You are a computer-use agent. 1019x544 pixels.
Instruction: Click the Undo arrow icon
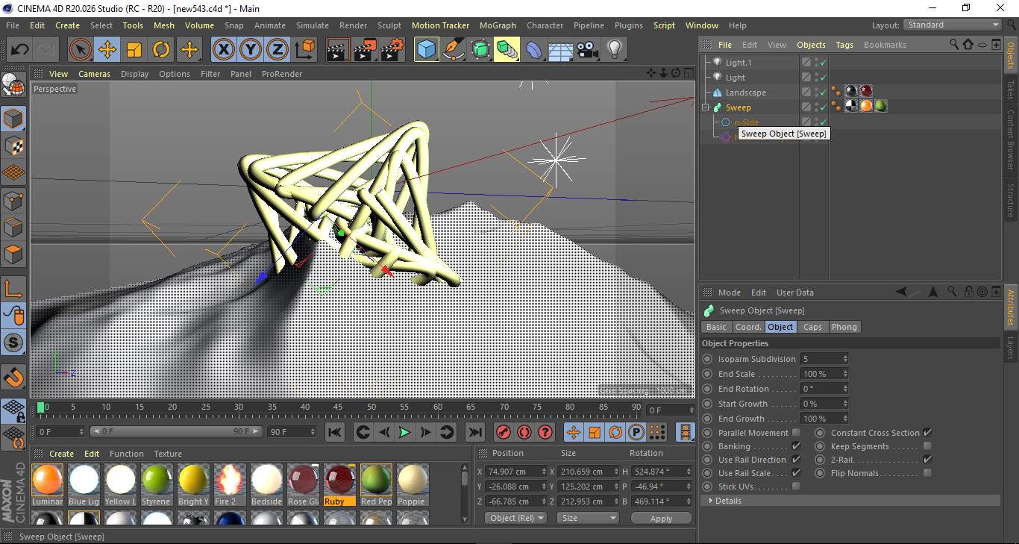pos(20,50)
